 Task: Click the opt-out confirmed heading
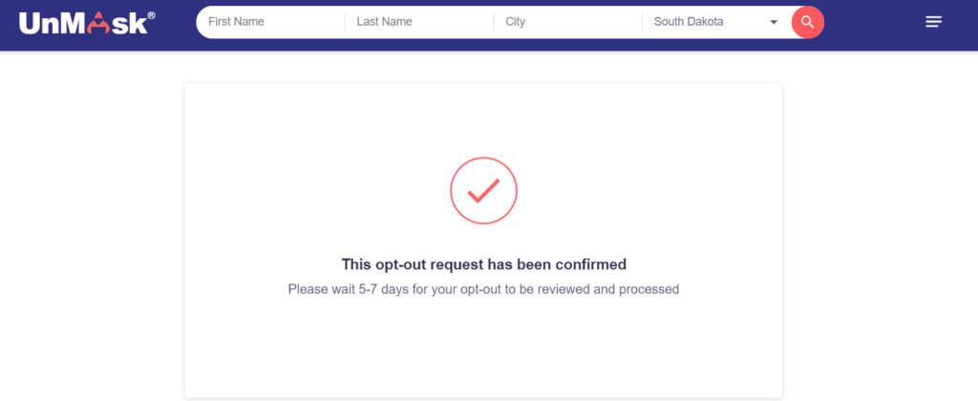(484, 264)
